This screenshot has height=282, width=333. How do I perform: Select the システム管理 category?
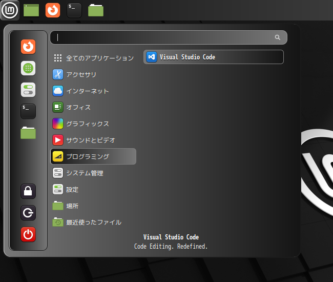[93, 173]
